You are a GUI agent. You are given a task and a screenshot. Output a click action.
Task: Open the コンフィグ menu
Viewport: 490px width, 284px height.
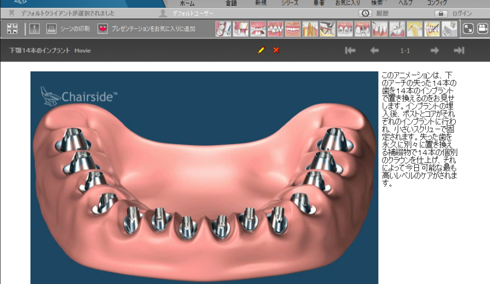pyautogui.click(x=437, y=3)
